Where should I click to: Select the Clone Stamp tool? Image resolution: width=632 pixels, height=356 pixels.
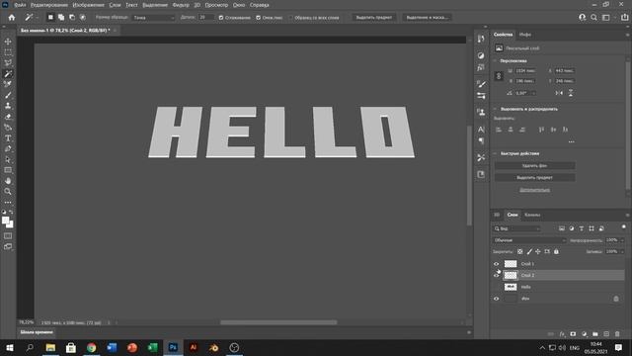8,106
